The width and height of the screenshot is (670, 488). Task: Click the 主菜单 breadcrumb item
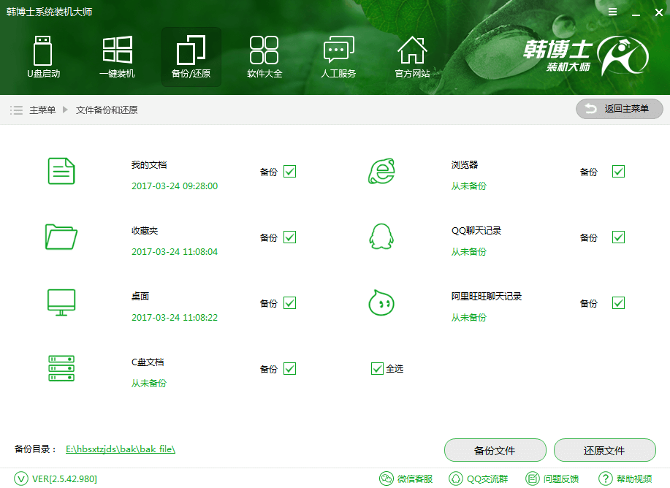42,110
